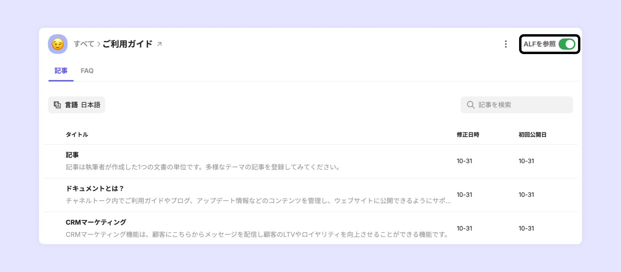
Task: Toggle the ALFを参照 switch off
Action: click(567, 44)
